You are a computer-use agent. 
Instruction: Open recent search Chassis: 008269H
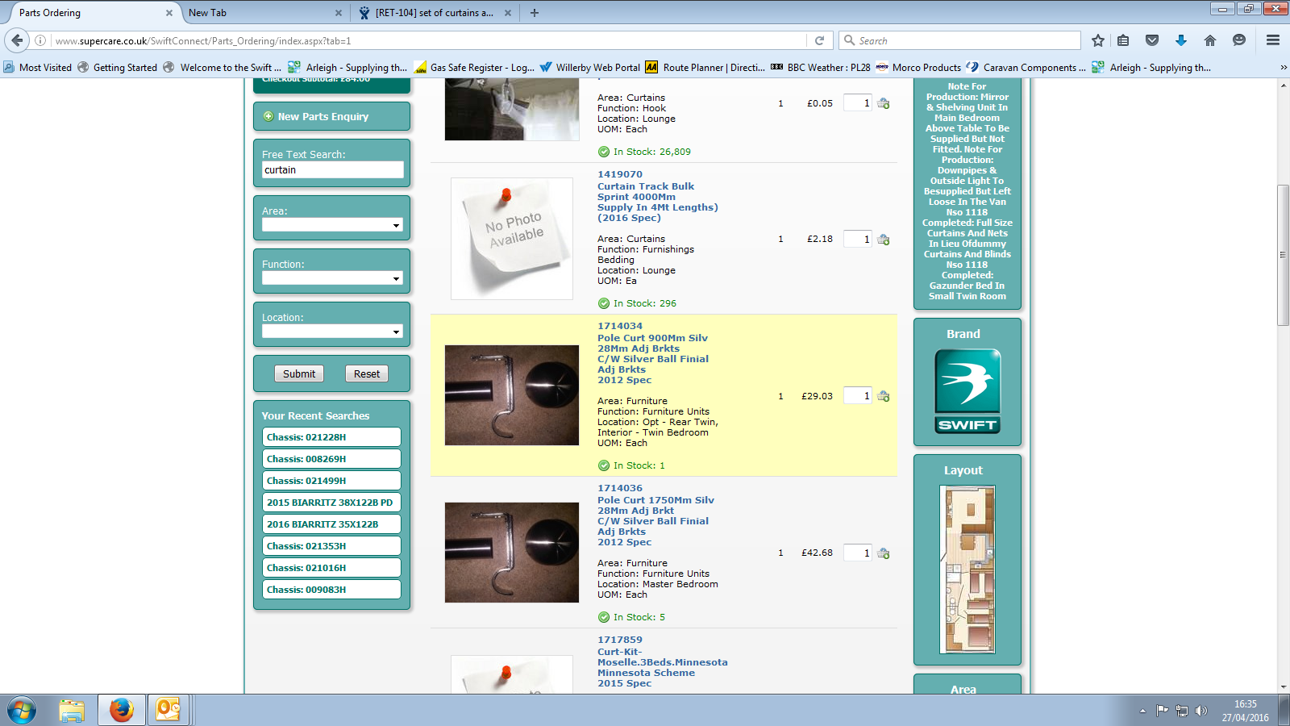pos(331,459)
